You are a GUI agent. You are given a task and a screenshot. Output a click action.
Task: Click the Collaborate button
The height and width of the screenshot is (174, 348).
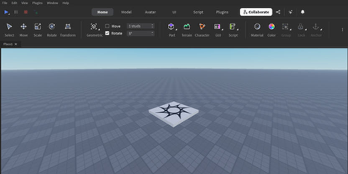tap(256, 12)
